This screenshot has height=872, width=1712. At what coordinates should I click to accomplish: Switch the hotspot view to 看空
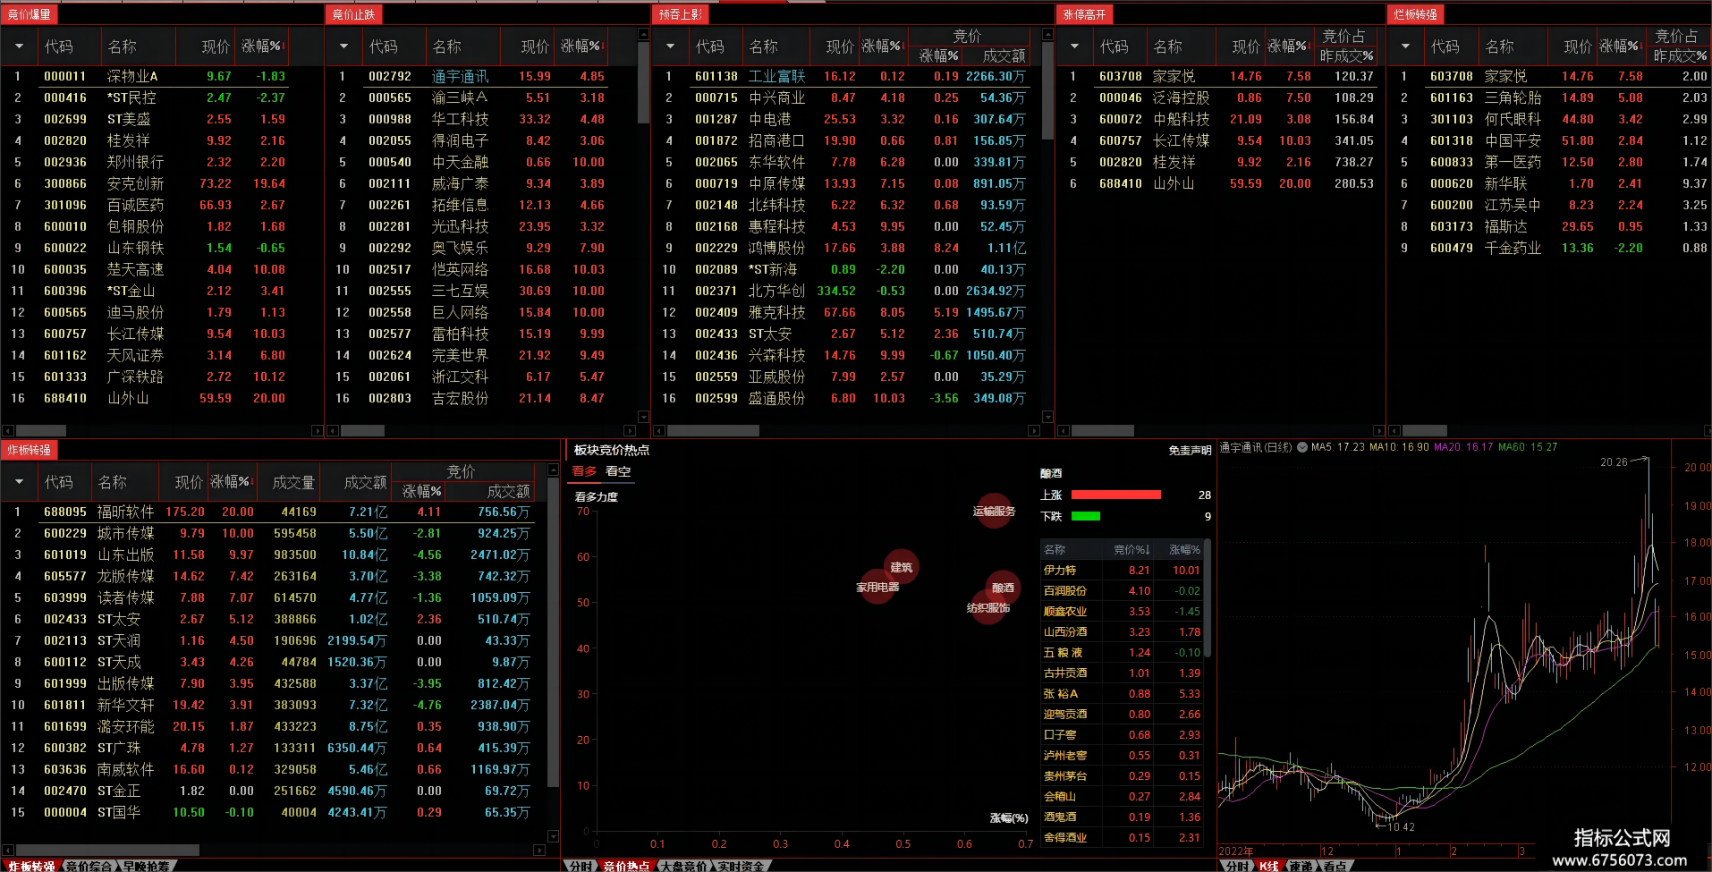coord(618,471)
